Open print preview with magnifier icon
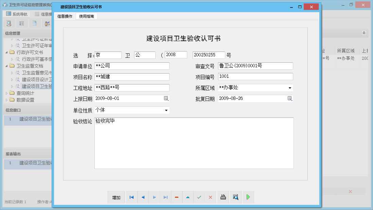The width and height of the screenshot is (373, 210). point(235,197)
